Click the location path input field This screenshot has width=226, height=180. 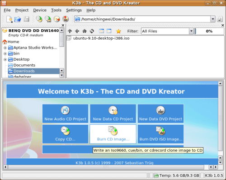coord(142,19)
